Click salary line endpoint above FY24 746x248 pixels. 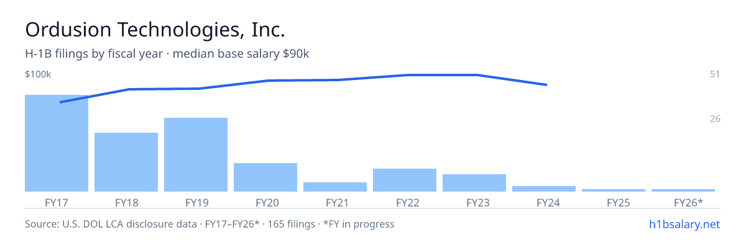546,84
